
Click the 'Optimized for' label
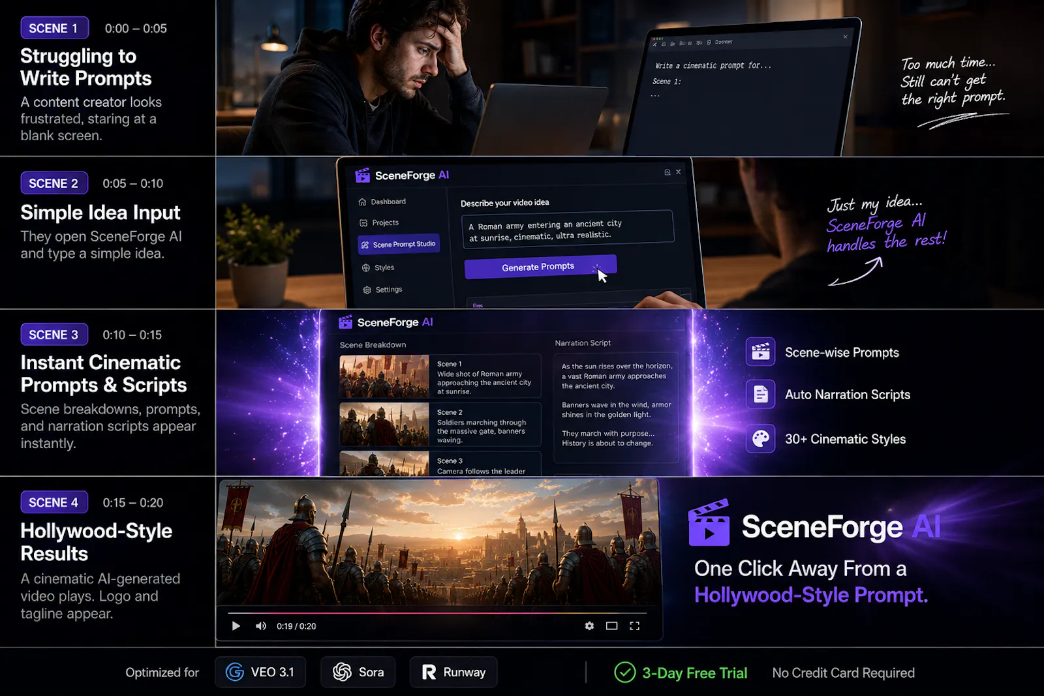[162, 673]
